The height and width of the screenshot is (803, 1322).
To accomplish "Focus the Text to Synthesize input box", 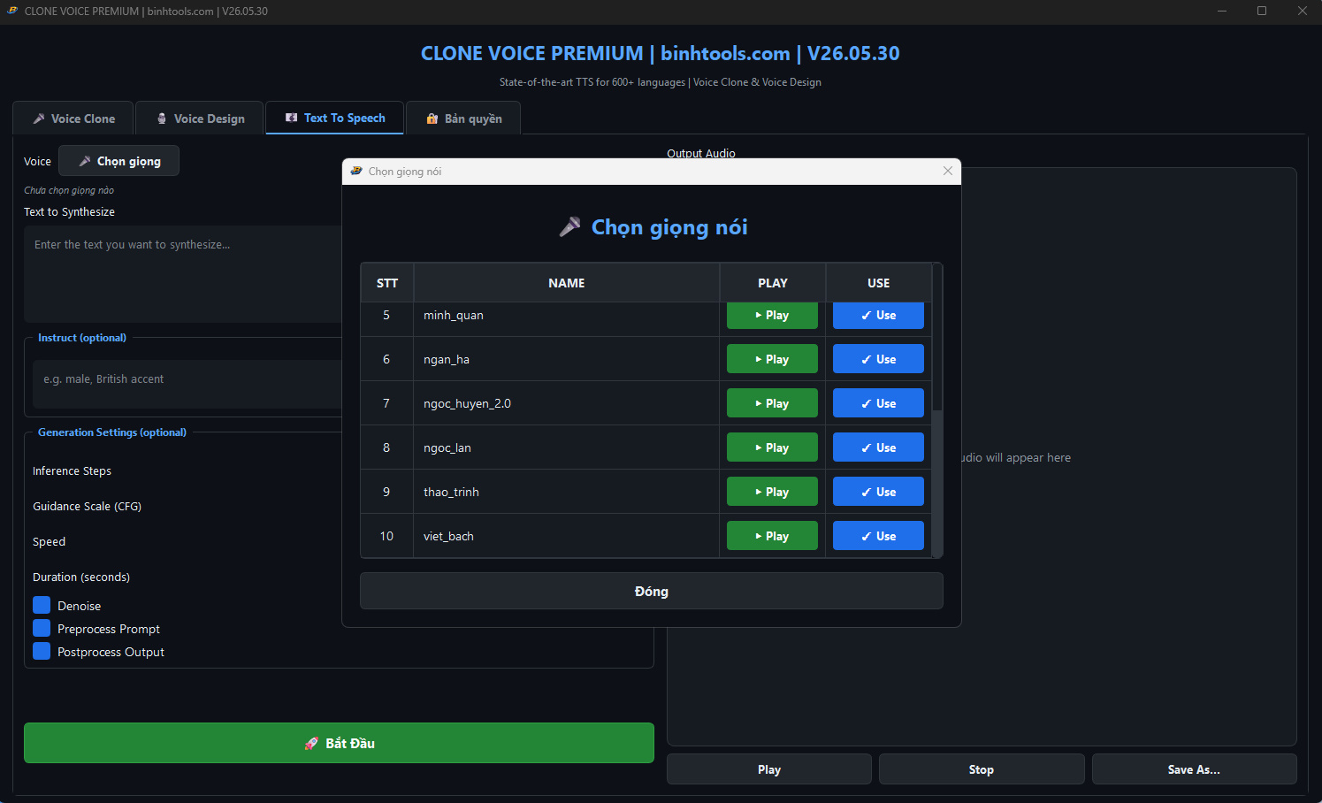I will tap(183, 274).
